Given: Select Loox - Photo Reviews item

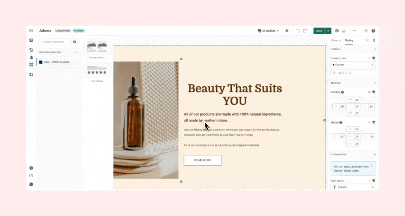Looking at the screenshot, I should 58,62.
